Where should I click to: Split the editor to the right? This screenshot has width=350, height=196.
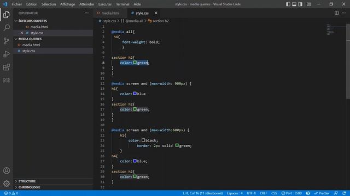tap(337, 13)
